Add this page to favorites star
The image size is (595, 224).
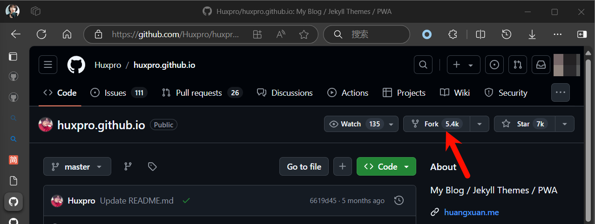[x=304, y=34]
